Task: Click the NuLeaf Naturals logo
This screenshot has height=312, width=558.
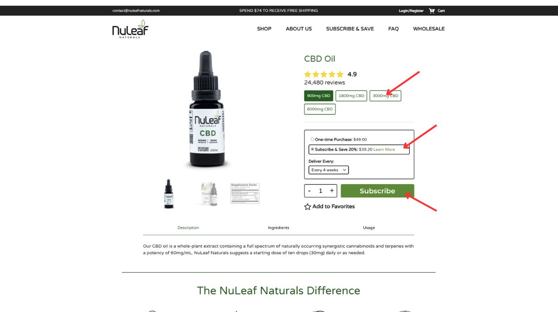Action: tap(130, 29)
